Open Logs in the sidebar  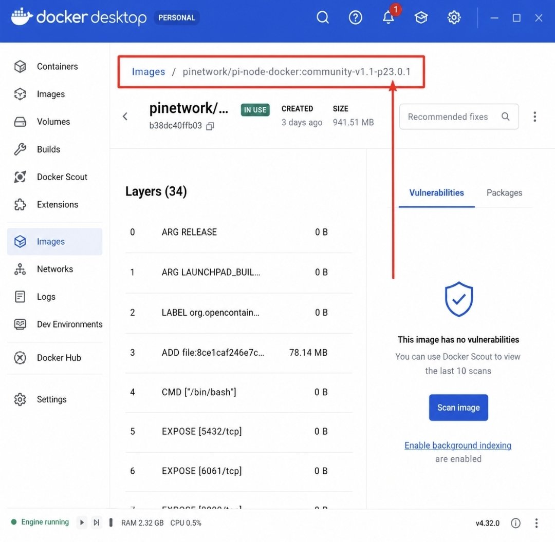55,297
